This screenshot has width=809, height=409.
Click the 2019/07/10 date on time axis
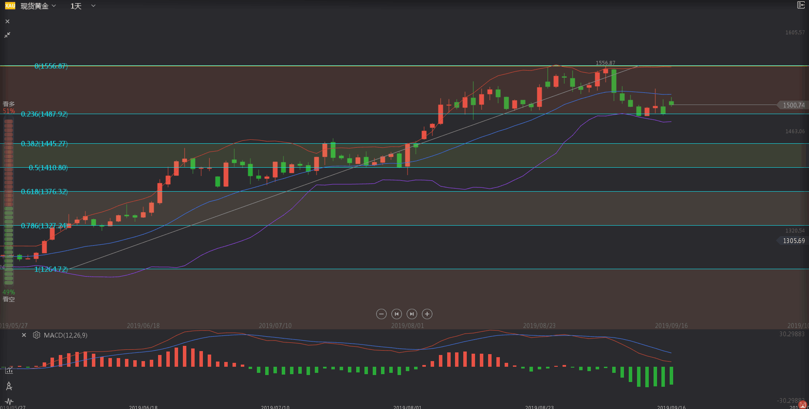click(275, 326)
